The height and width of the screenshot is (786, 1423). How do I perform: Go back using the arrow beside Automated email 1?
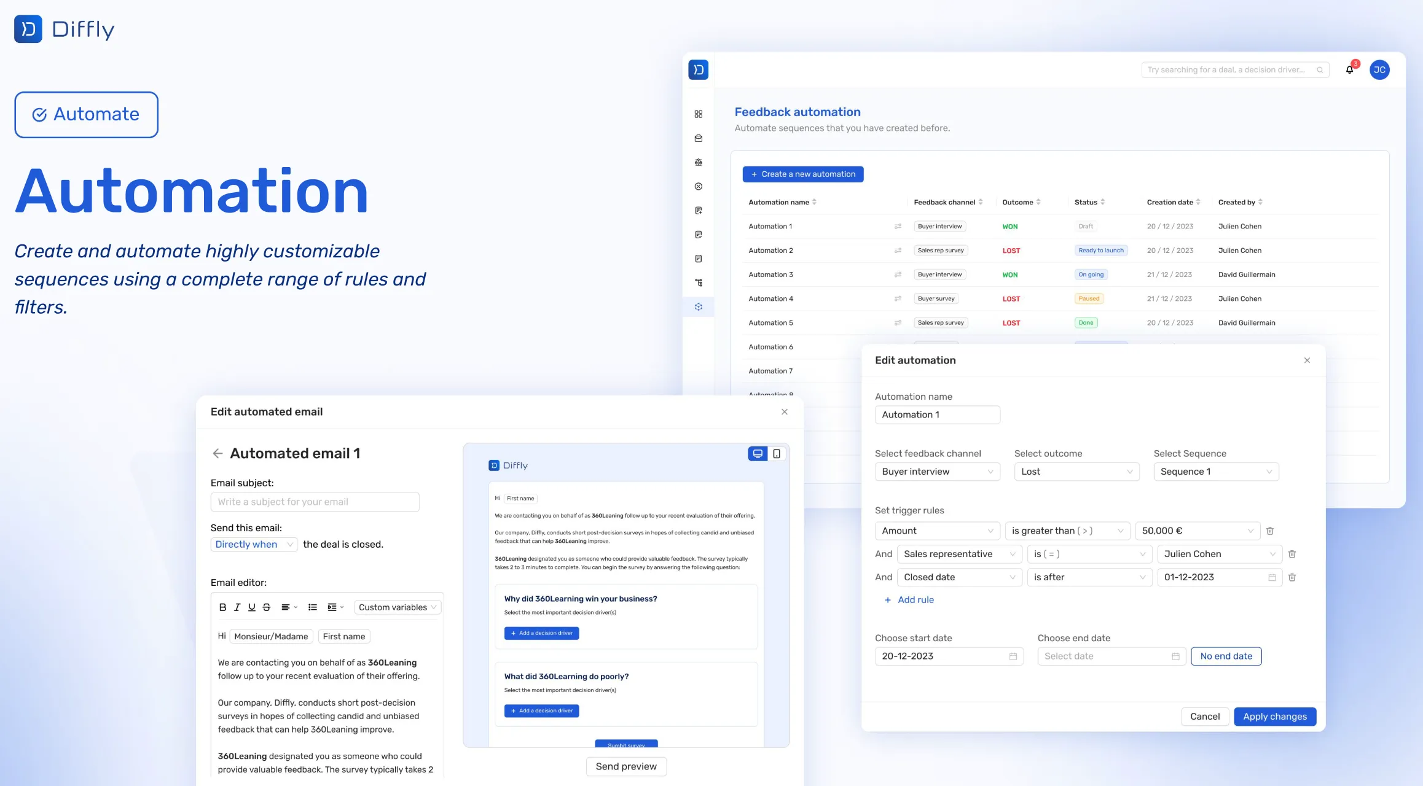pyautogui.click(x=218, y=453)
